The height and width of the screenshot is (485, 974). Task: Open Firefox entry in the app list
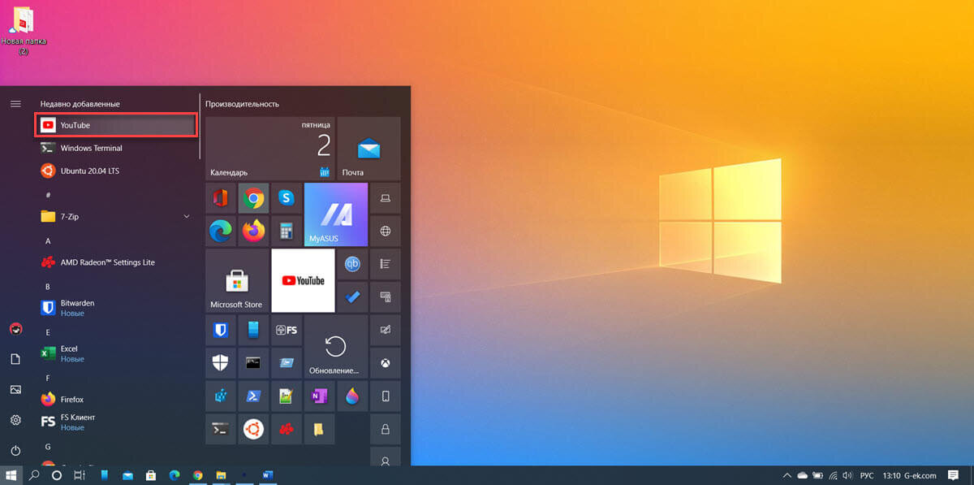(117, 399)
